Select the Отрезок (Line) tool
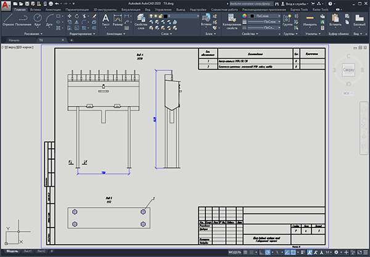Screen dimensions: 370x257 pyautogui.click(x=8, y=20)
